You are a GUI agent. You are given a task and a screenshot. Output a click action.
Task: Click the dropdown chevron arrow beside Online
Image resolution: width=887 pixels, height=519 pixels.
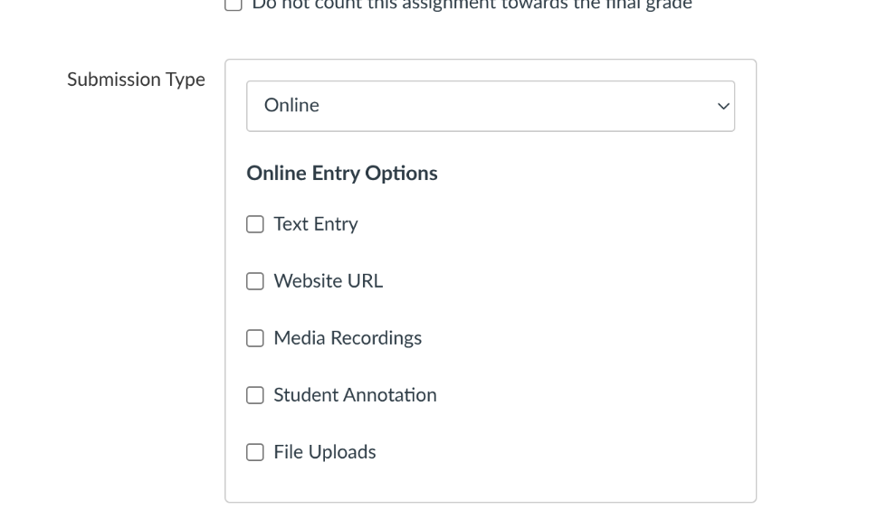point(722,106)
